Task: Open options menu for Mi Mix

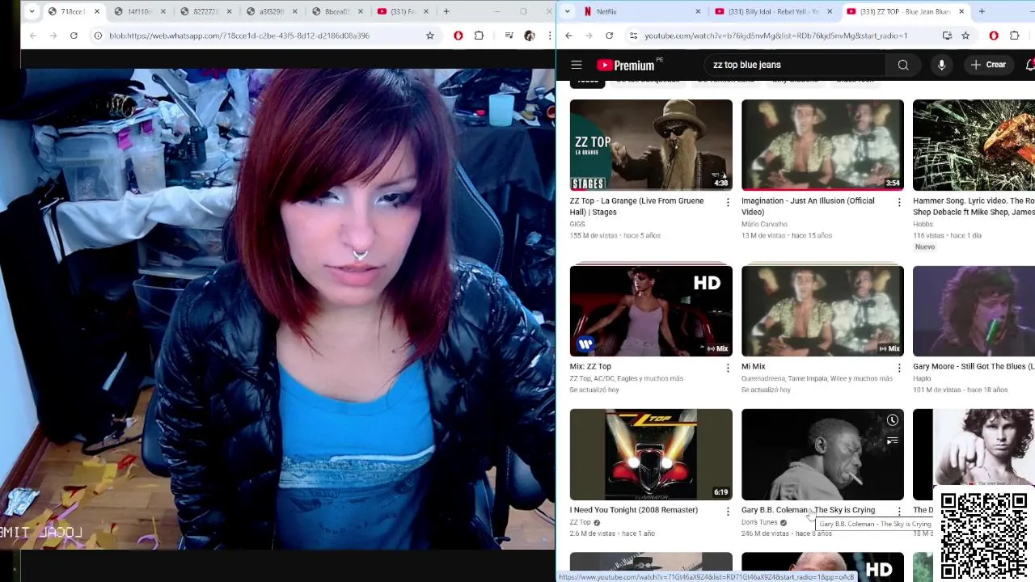Action: pyautogui.click(x=899, y=368)
